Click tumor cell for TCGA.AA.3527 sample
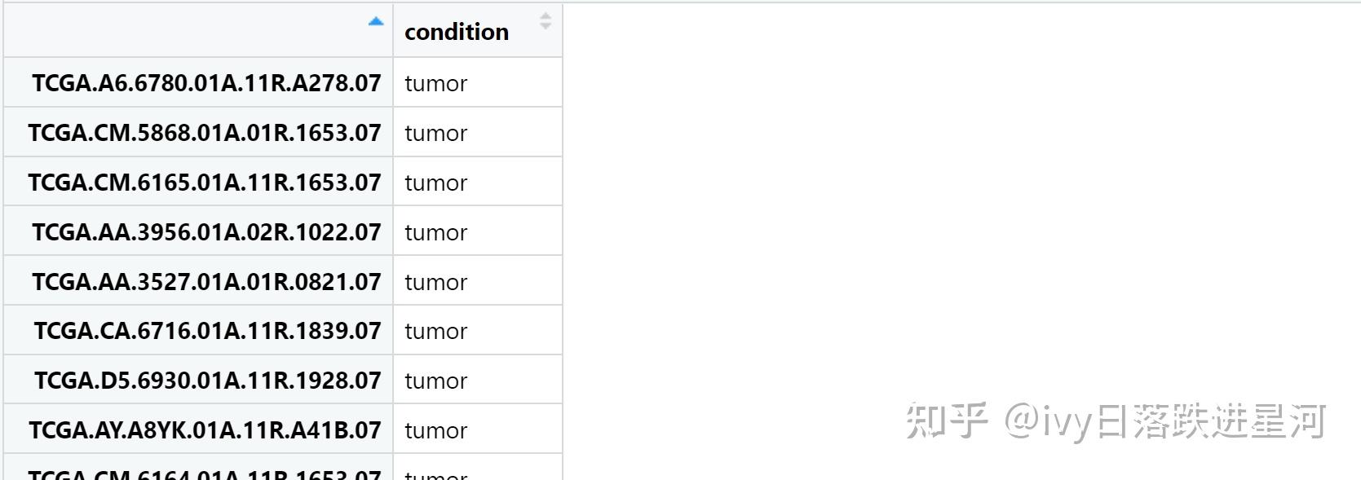 [436, 282]
